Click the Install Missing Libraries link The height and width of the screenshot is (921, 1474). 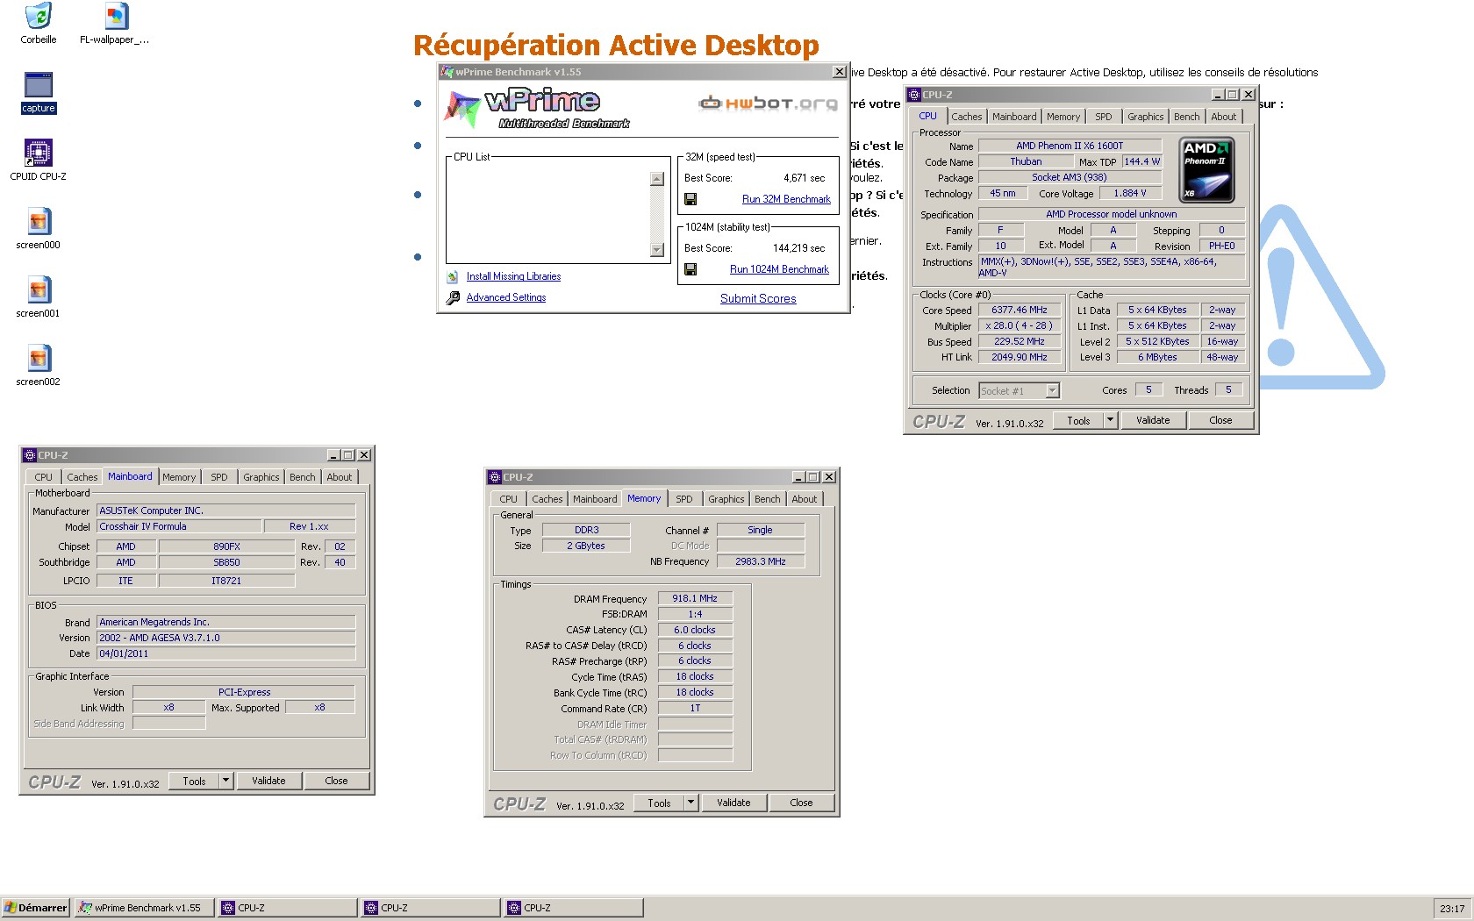click(x=513, y=276)
